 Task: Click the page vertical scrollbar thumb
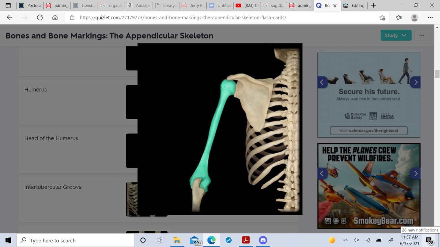click(x=437, y=74)
